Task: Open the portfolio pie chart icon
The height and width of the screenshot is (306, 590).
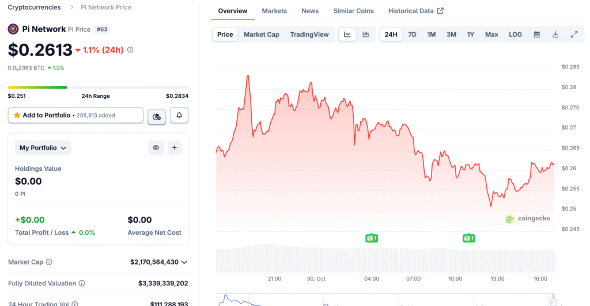Action: click(x=157, y=116)
